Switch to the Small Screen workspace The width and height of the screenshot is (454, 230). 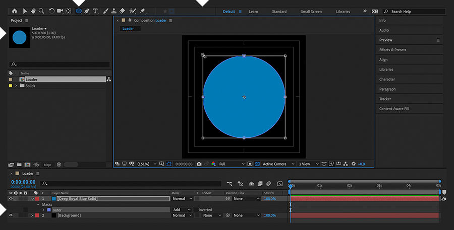(x=311, y=12)
